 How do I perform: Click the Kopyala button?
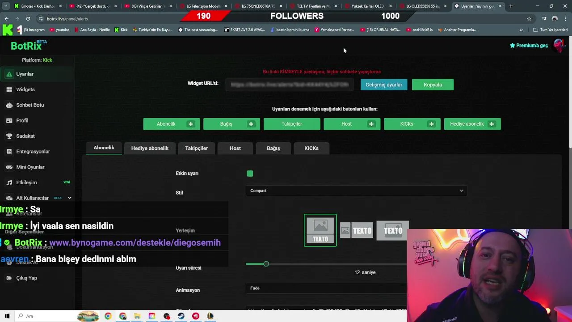[433, 85]
